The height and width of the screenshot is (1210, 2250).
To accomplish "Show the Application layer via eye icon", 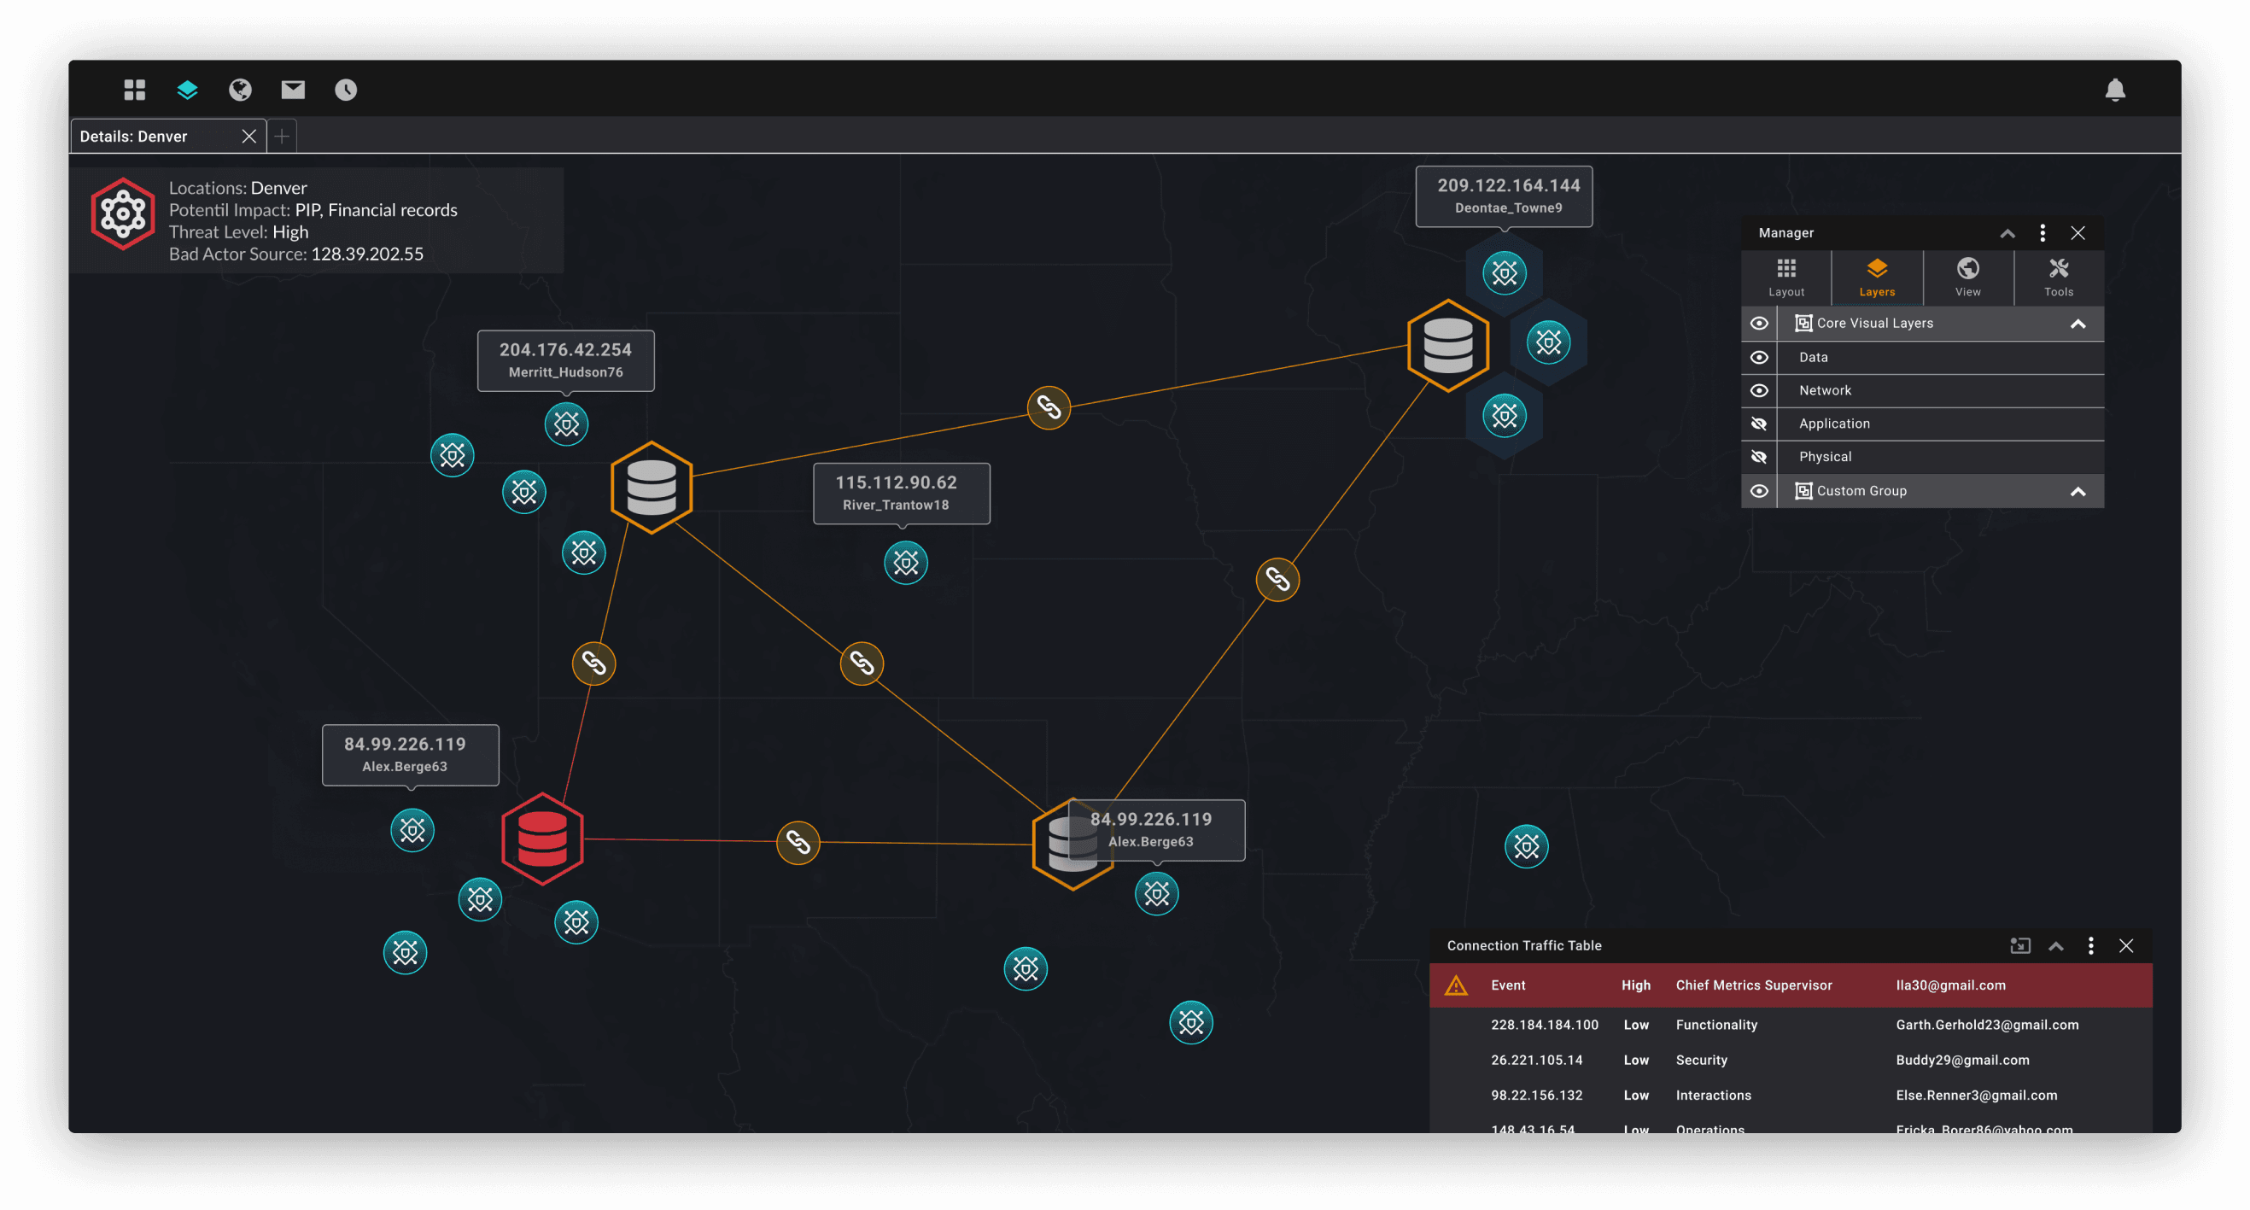I will (x=1759, y=424).
